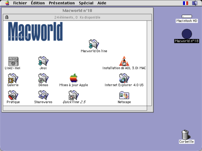Select the Sharewares folder icon
This screenshot has width=202, height=151.
pos(43,95)
